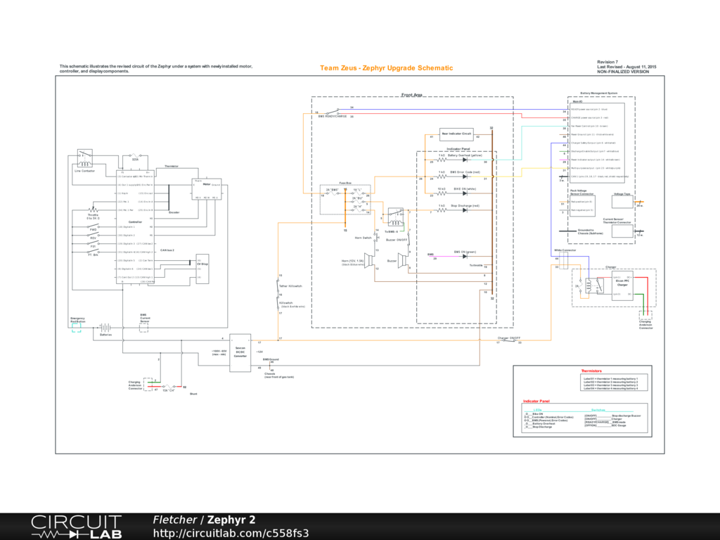
Task: Click the Line Contactor relay symbol
Action: pyautogui.click(x=84, y=159)
